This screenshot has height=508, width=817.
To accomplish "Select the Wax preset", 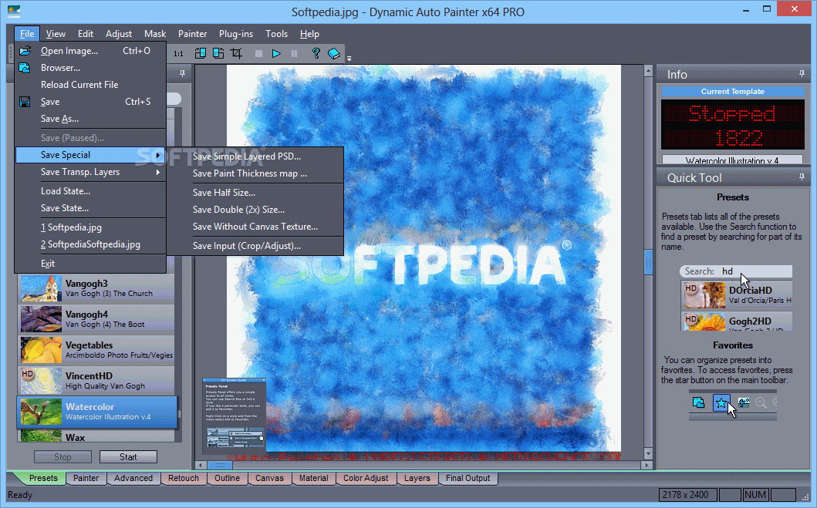I will point(97,436).
